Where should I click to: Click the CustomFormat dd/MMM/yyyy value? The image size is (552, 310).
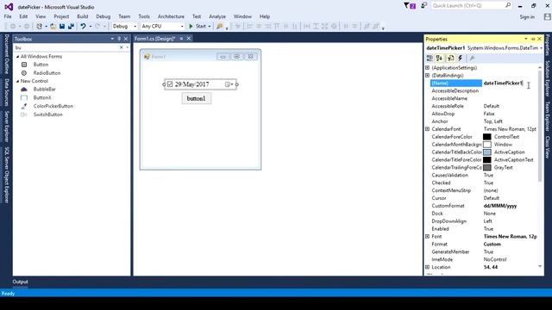(500, 206)
